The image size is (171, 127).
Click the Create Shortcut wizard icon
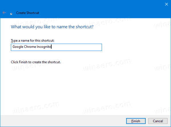11,13
